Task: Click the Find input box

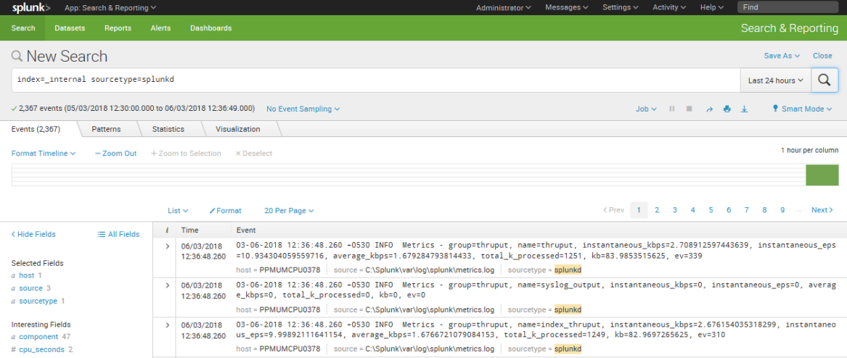Action: click(x=787, y=7)
